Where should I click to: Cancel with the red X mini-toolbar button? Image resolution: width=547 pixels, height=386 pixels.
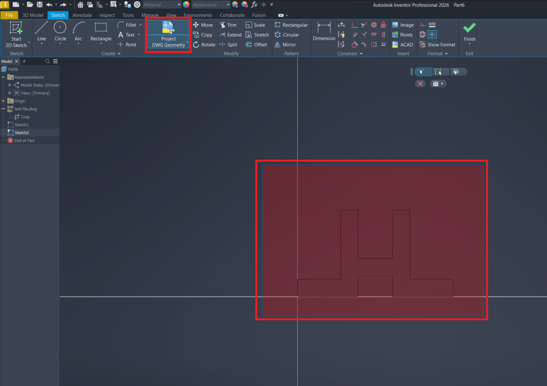pyautogui.click(x=420, y=84)
